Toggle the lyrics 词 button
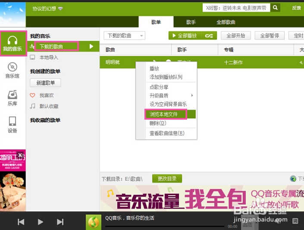Screen dimensions: 304x230 pyautogui.click(x=295, y=221)
